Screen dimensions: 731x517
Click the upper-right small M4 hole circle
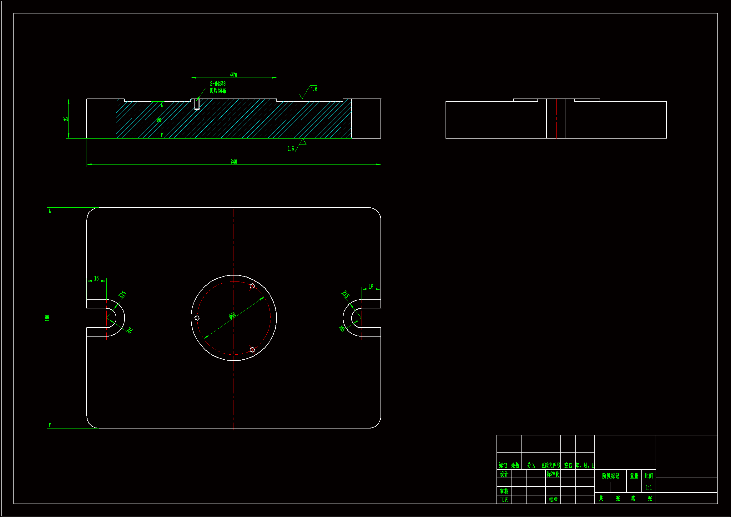[252, 286]
